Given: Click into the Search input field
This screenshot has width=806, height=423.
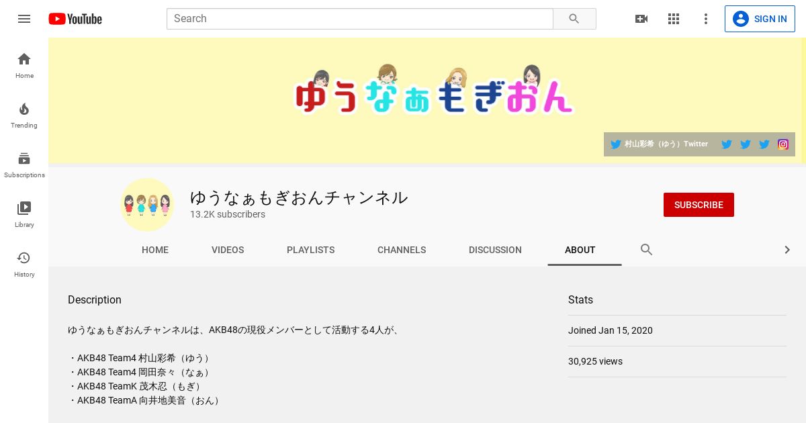Looking at the screenshot, I should 360,19.
